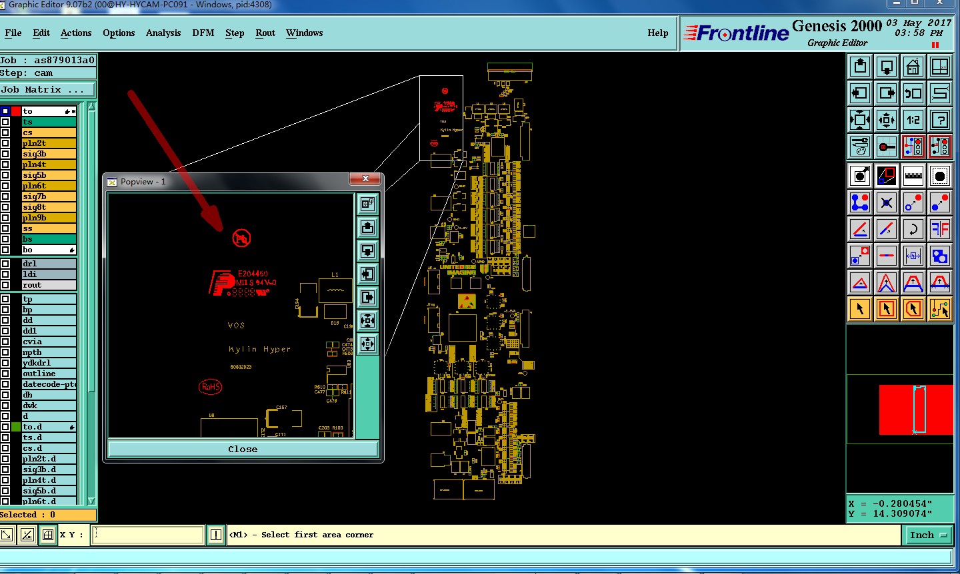The image size is (960, 574).
Task: Open the Inch units dropdown
Action: pos(929,535)
